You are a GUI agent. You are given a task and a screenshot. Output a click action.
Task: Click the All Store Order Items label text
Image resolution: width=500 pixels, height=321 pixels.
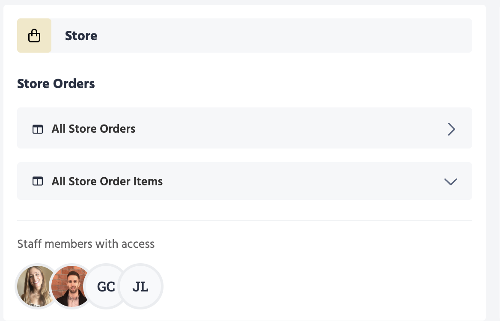tap(107, 181)
